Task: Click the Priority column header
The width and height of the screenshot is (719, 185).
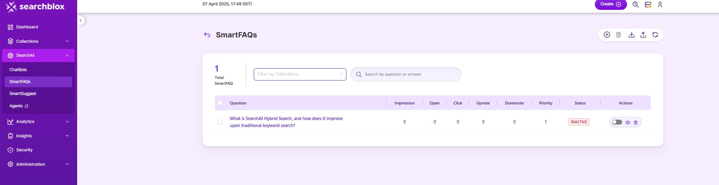Action: [546, 103]
